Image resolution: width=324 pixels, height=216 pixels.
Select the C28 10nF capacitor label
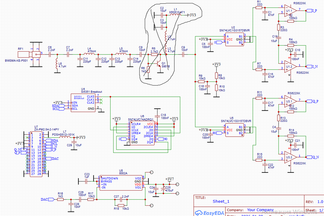pos(77,205)
